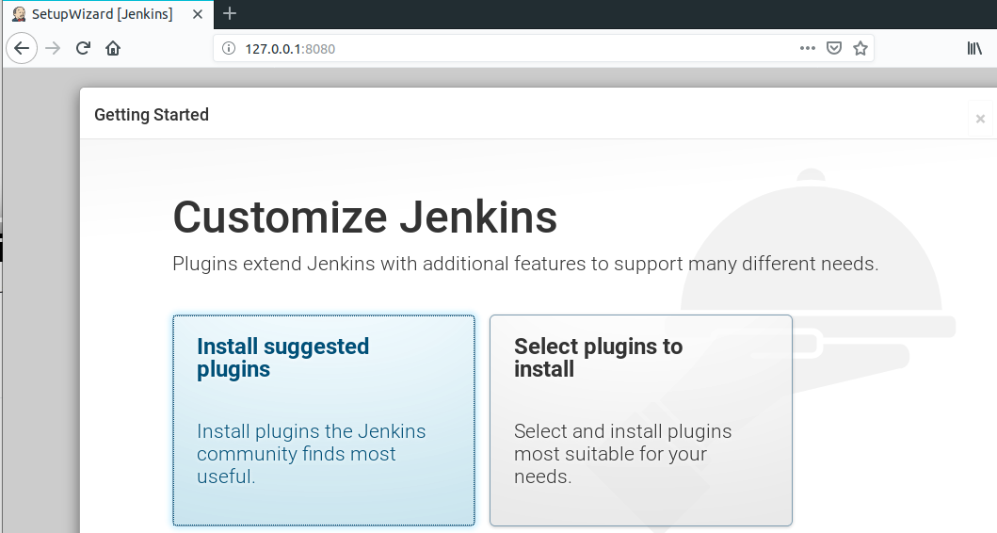Viewport: 997px width, 533px height.
Task: Save page to Pocket
Action: click(834, 48)
